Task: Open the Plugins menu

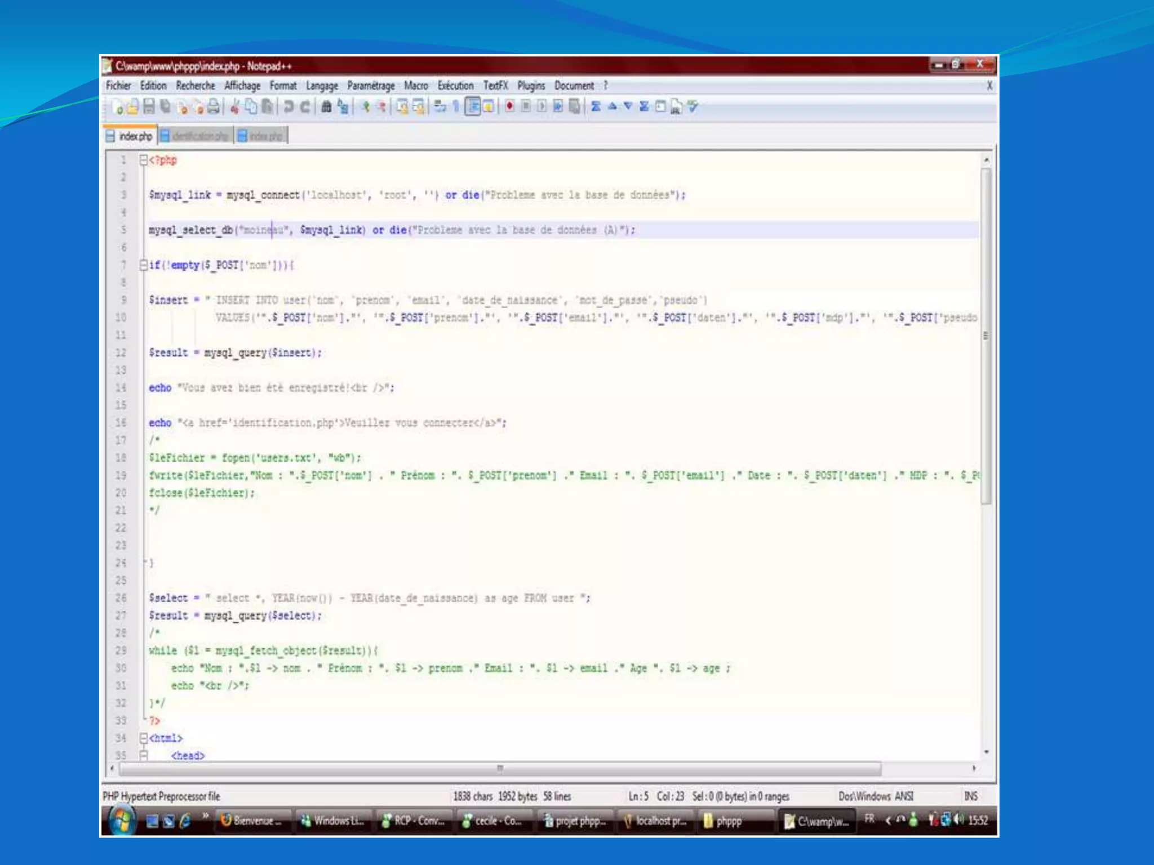Action: [531, 86]
